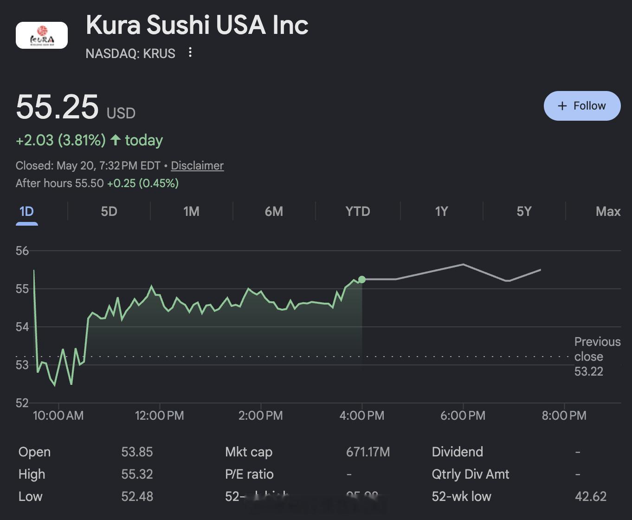Click the green up arrow beside today
Image resolution: width=632 pixels, height=520 pixels.
tap(116, 140)
